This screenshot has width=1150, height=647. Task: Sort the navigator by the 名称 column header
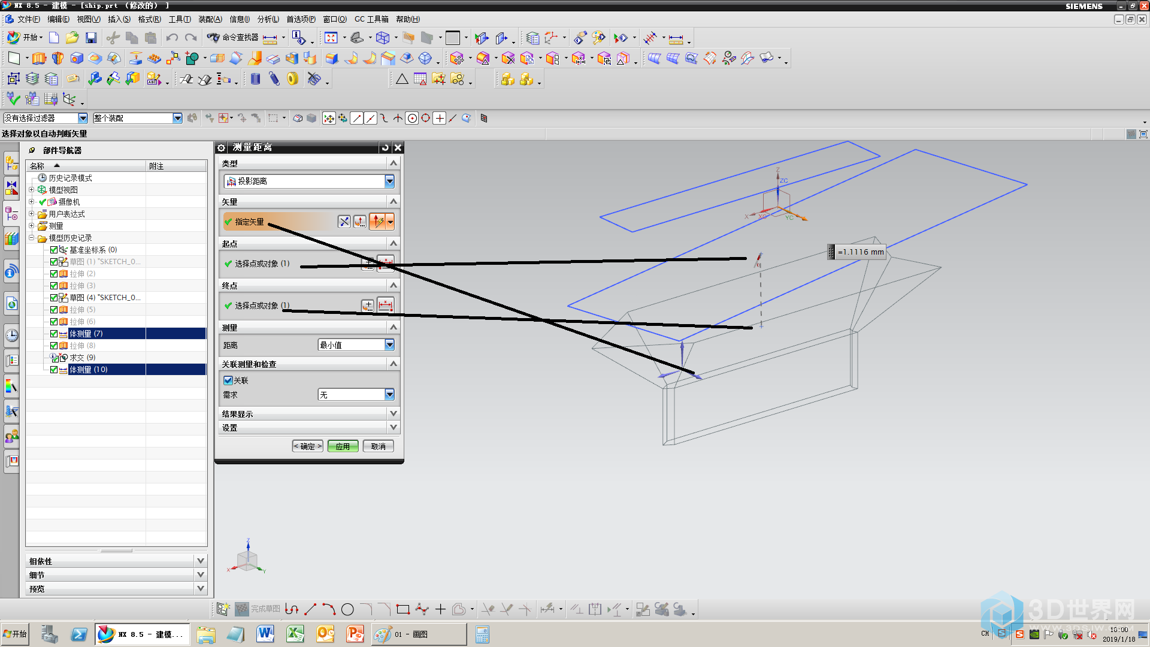pyautogui.click(x=86, y=166)
